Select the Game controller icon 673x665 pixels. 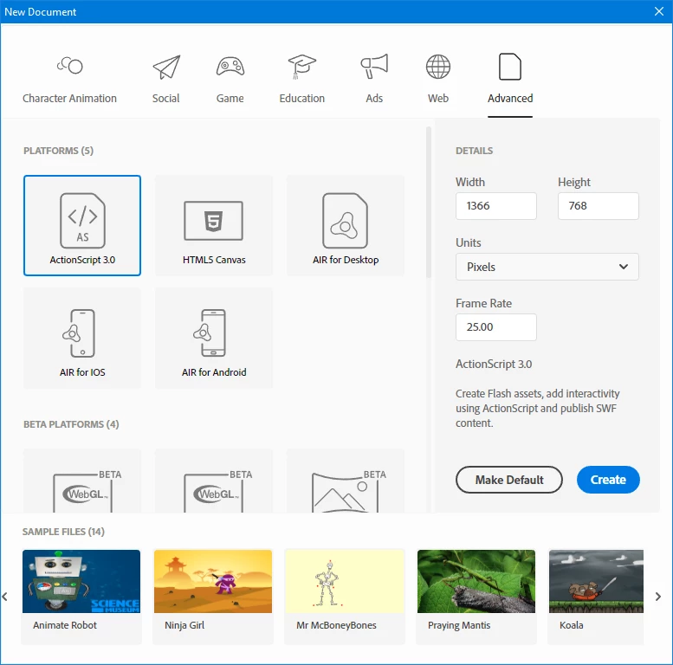(x=230, y=67)
